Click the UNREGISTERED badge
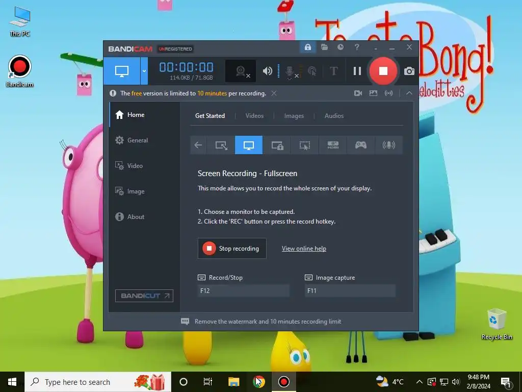This screenshot has width=522, height=392. coord(175,49)
